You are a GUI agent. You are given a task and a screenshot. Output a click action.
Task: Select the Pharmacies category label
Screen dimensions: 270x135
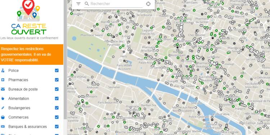(18, 80)
